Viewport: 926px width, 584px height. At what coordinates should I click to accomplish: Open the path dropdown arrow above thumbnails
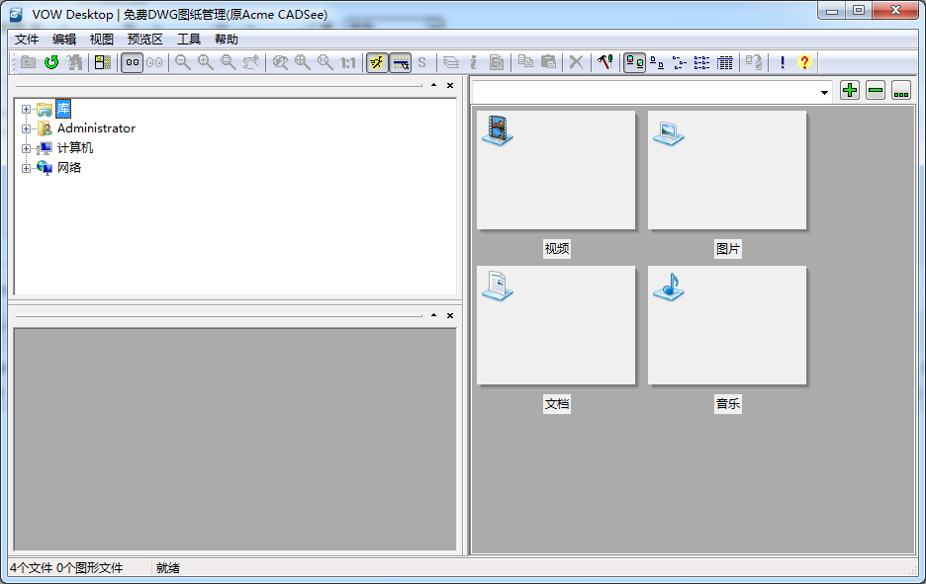pos(825,92)
